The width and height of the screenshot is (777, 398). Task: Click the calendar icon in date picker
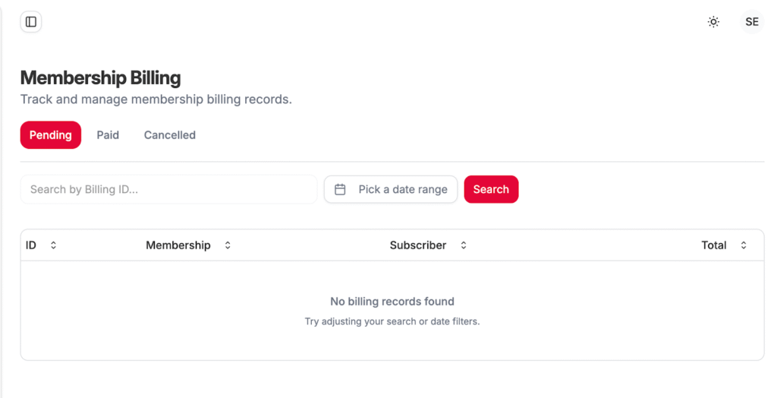tap(341, 189)
